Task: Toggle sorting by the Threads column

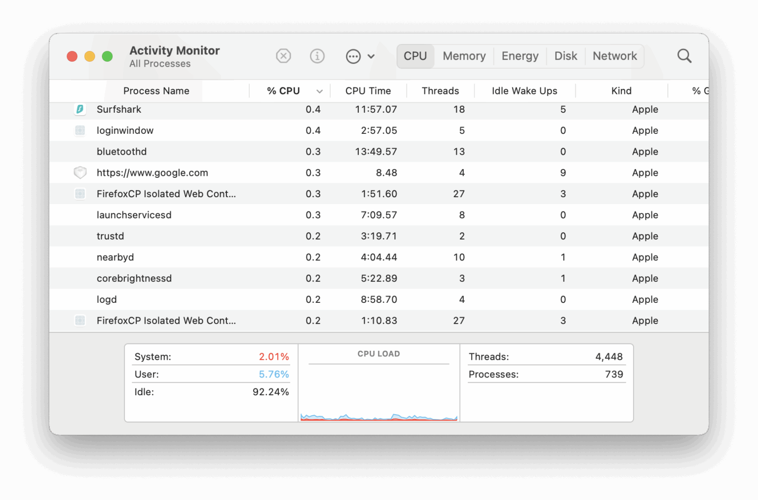Action: [x=440, y=91]
